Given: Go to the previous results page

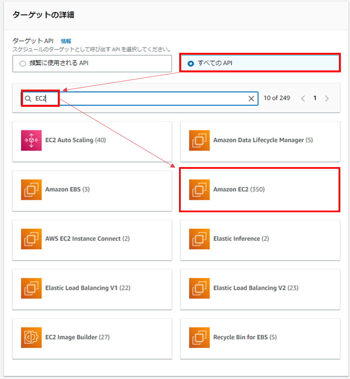Looking at the screenshot, I should point(303,98).
